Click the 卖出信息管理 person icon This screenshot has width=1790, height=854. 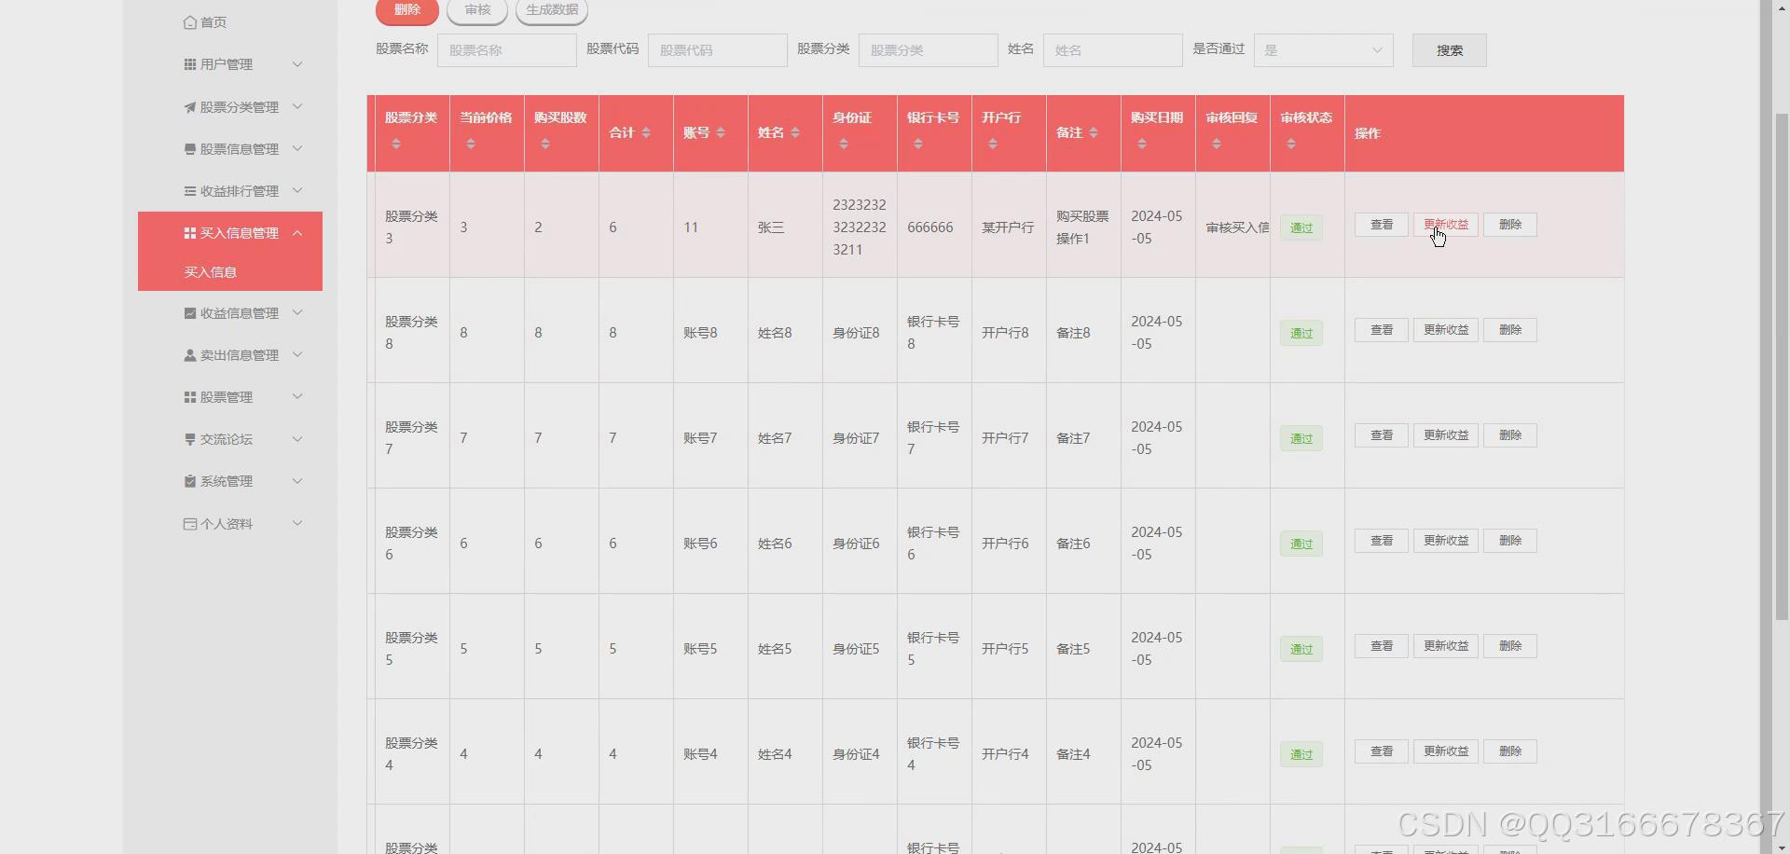coord(190,355)
